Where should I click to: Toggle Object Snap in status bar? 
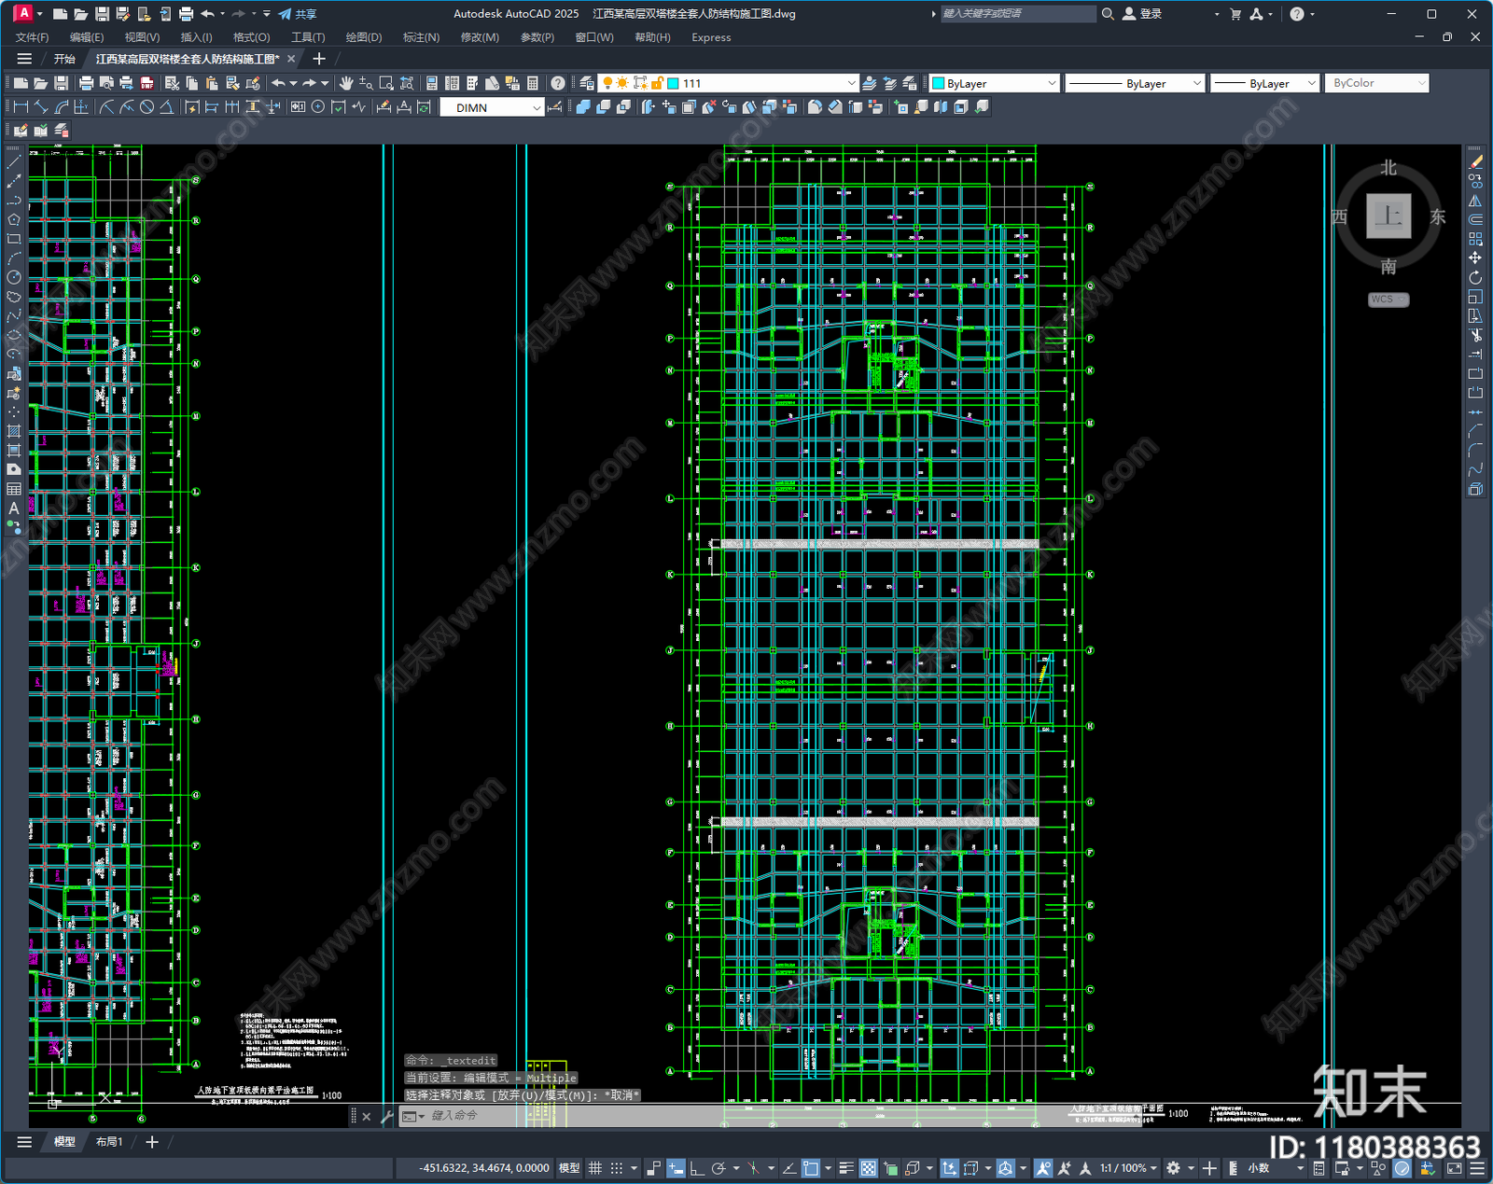coord(810,1168)
